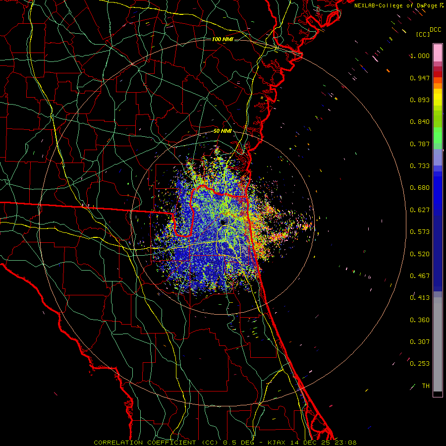The image size is (446, 446).
Task: Click the 0.413 legend value
Action: (420, 298)
